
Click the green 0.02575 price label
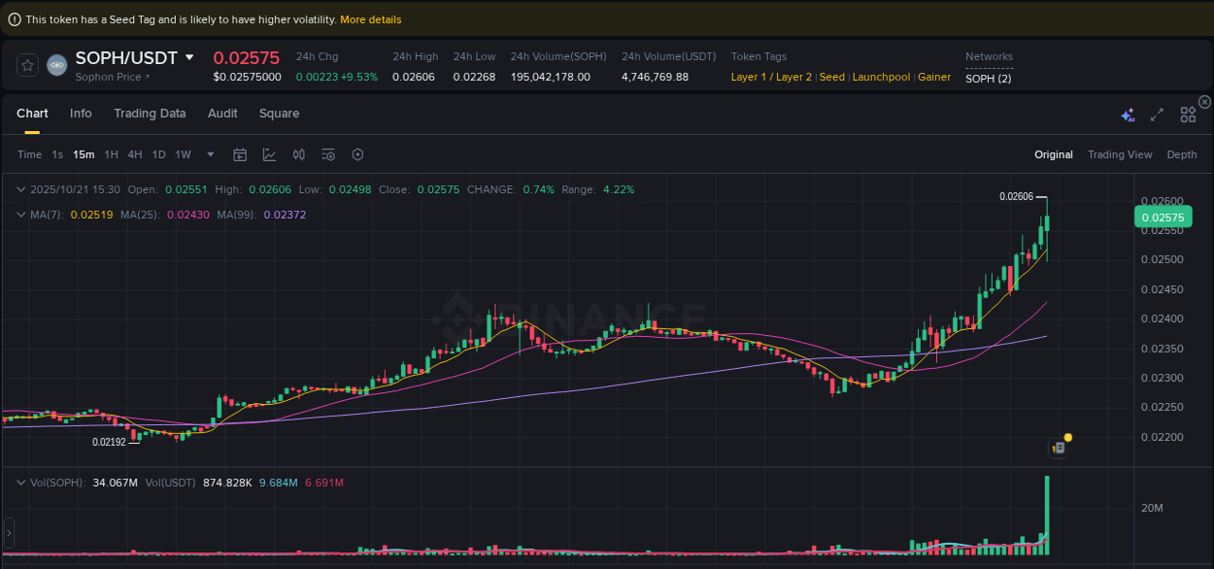1163,217
